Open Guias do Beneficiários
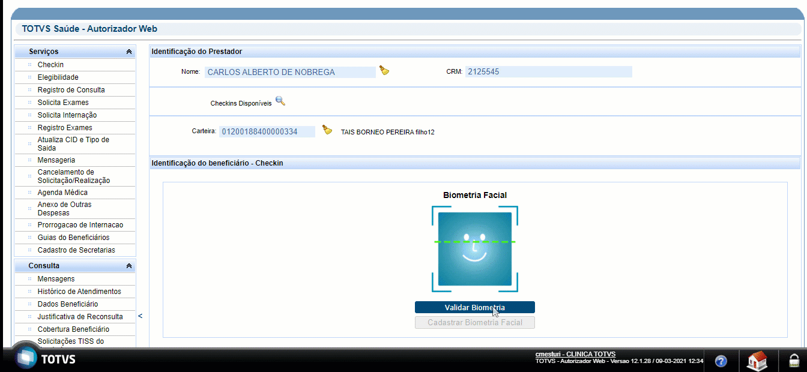Screen dimensions: 807x372 (75, 238)
